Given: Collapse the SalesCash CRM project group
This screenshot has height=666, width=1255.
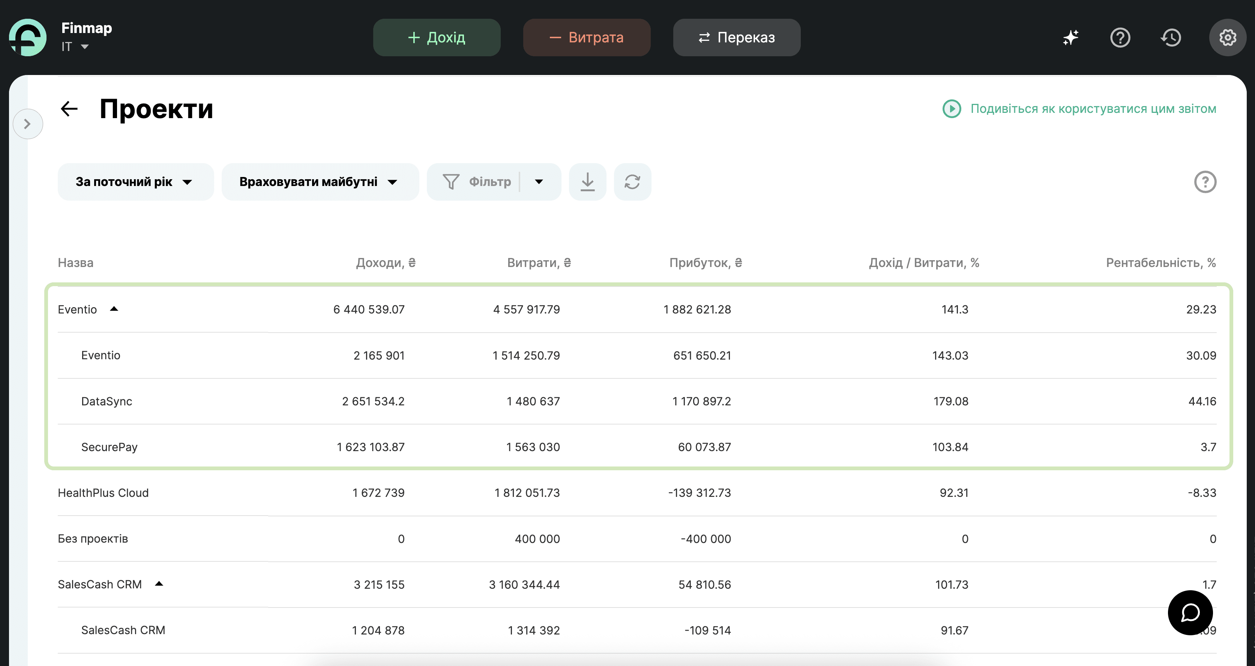Looking at the screenshot, I should (159, 583).
